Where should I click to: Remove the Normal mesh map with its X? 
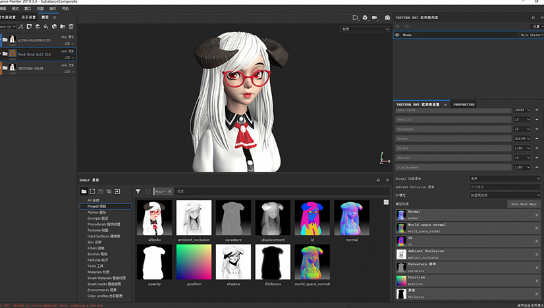point(537,215)
